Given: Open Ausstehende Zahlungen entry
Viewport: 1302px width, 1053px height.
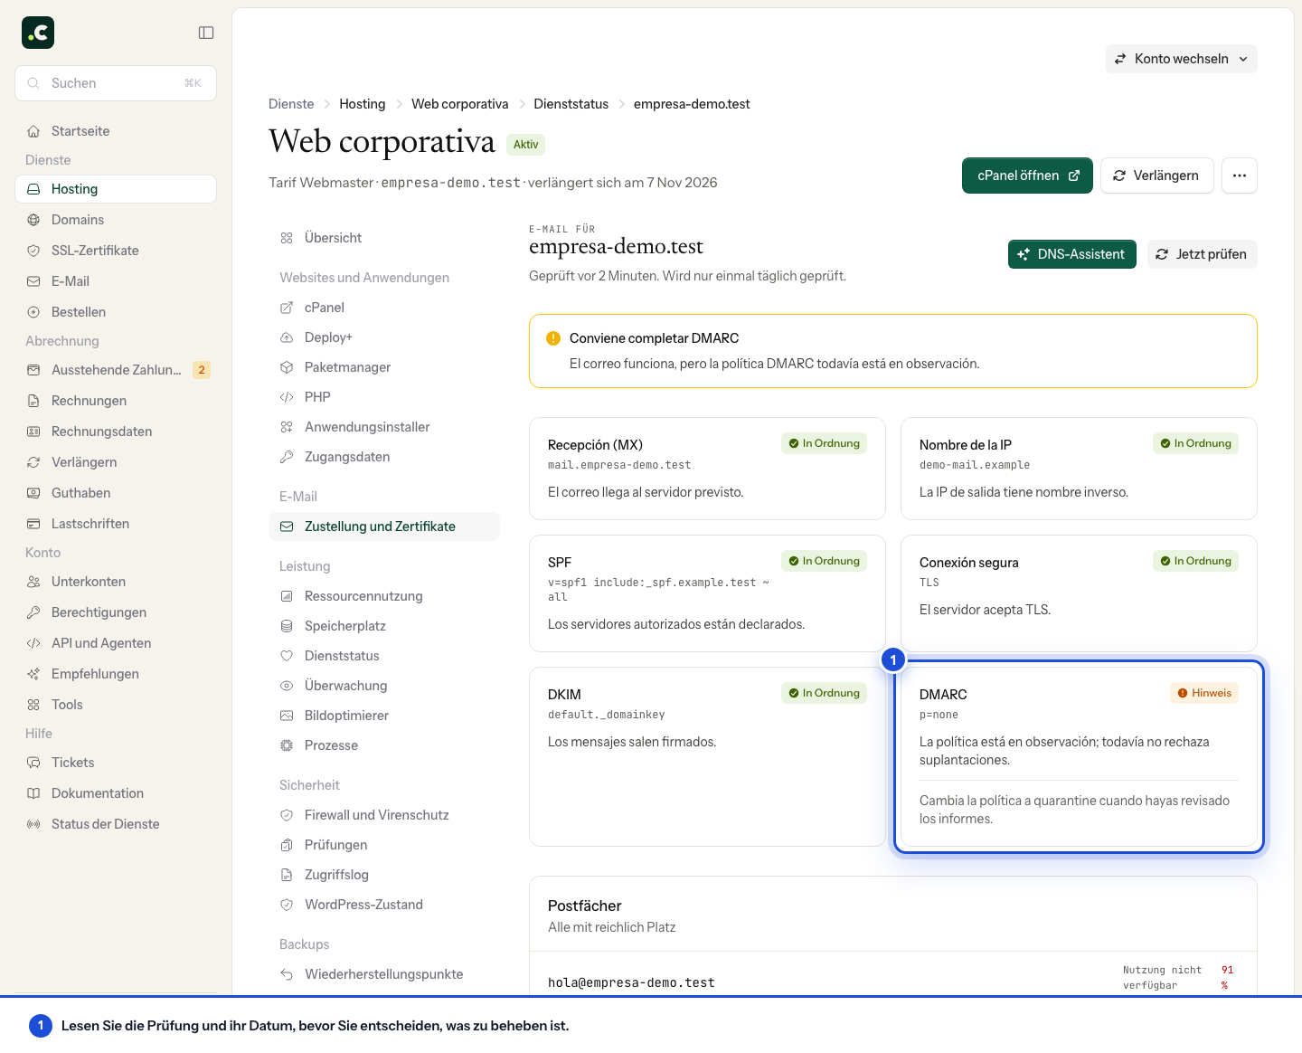Looking at the screenshot, I should point(116,370).
